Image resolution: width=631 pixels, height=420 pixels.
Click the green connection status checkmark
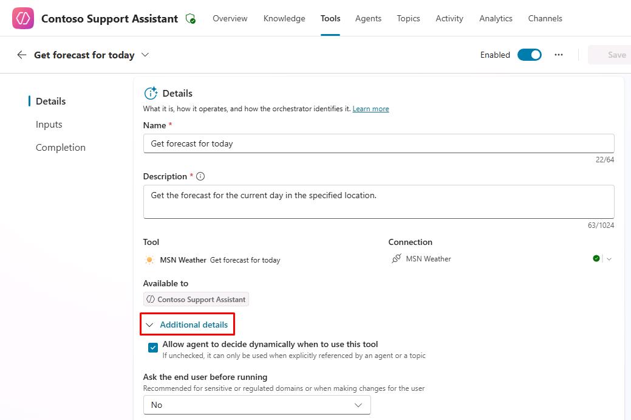click(596, 259)
